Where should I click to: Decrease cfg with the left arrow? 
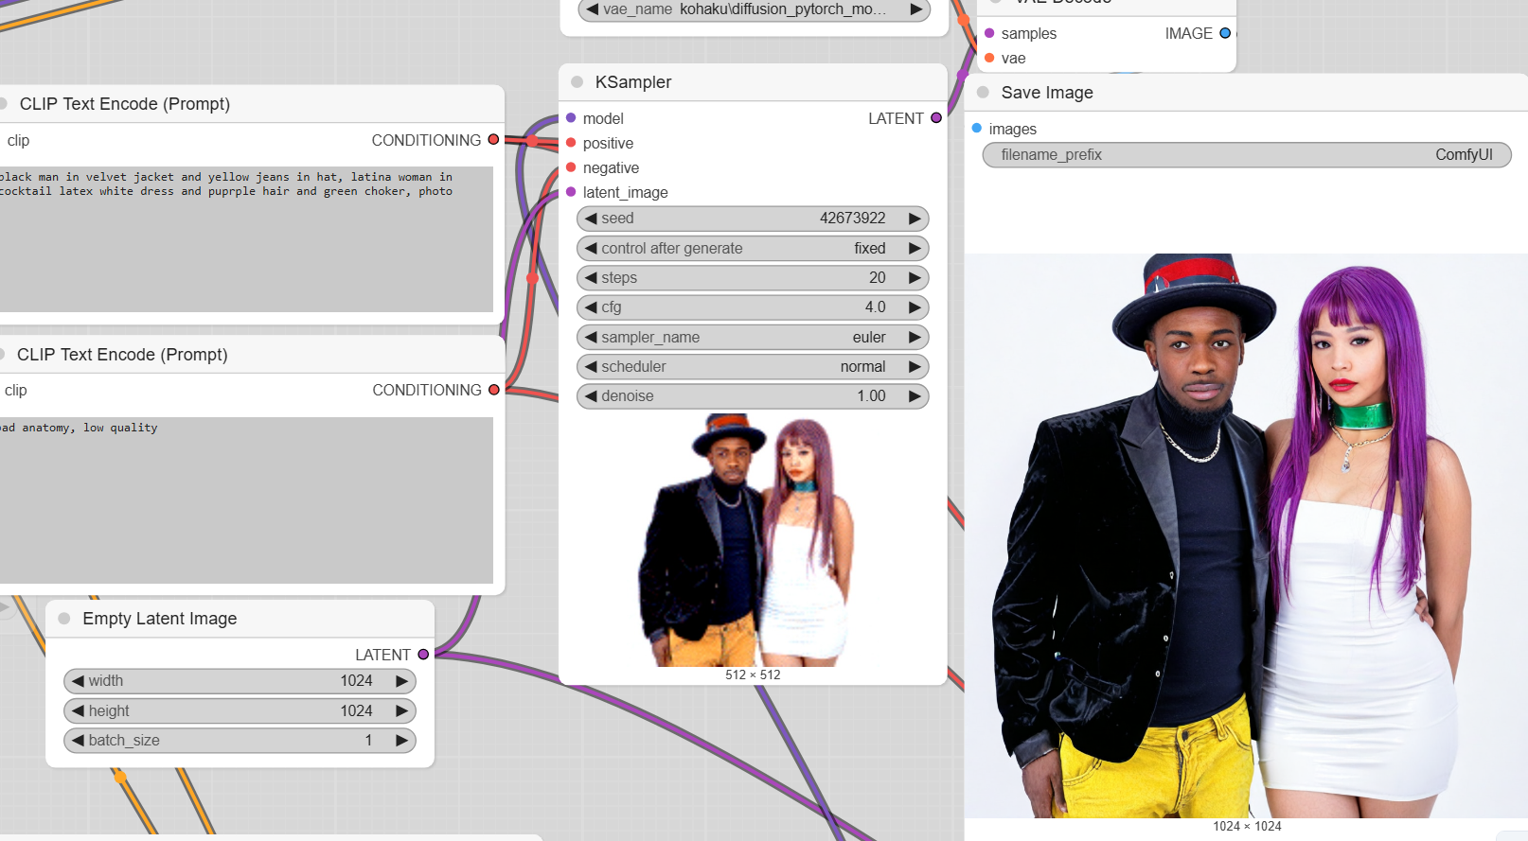(x=591, y=307)
